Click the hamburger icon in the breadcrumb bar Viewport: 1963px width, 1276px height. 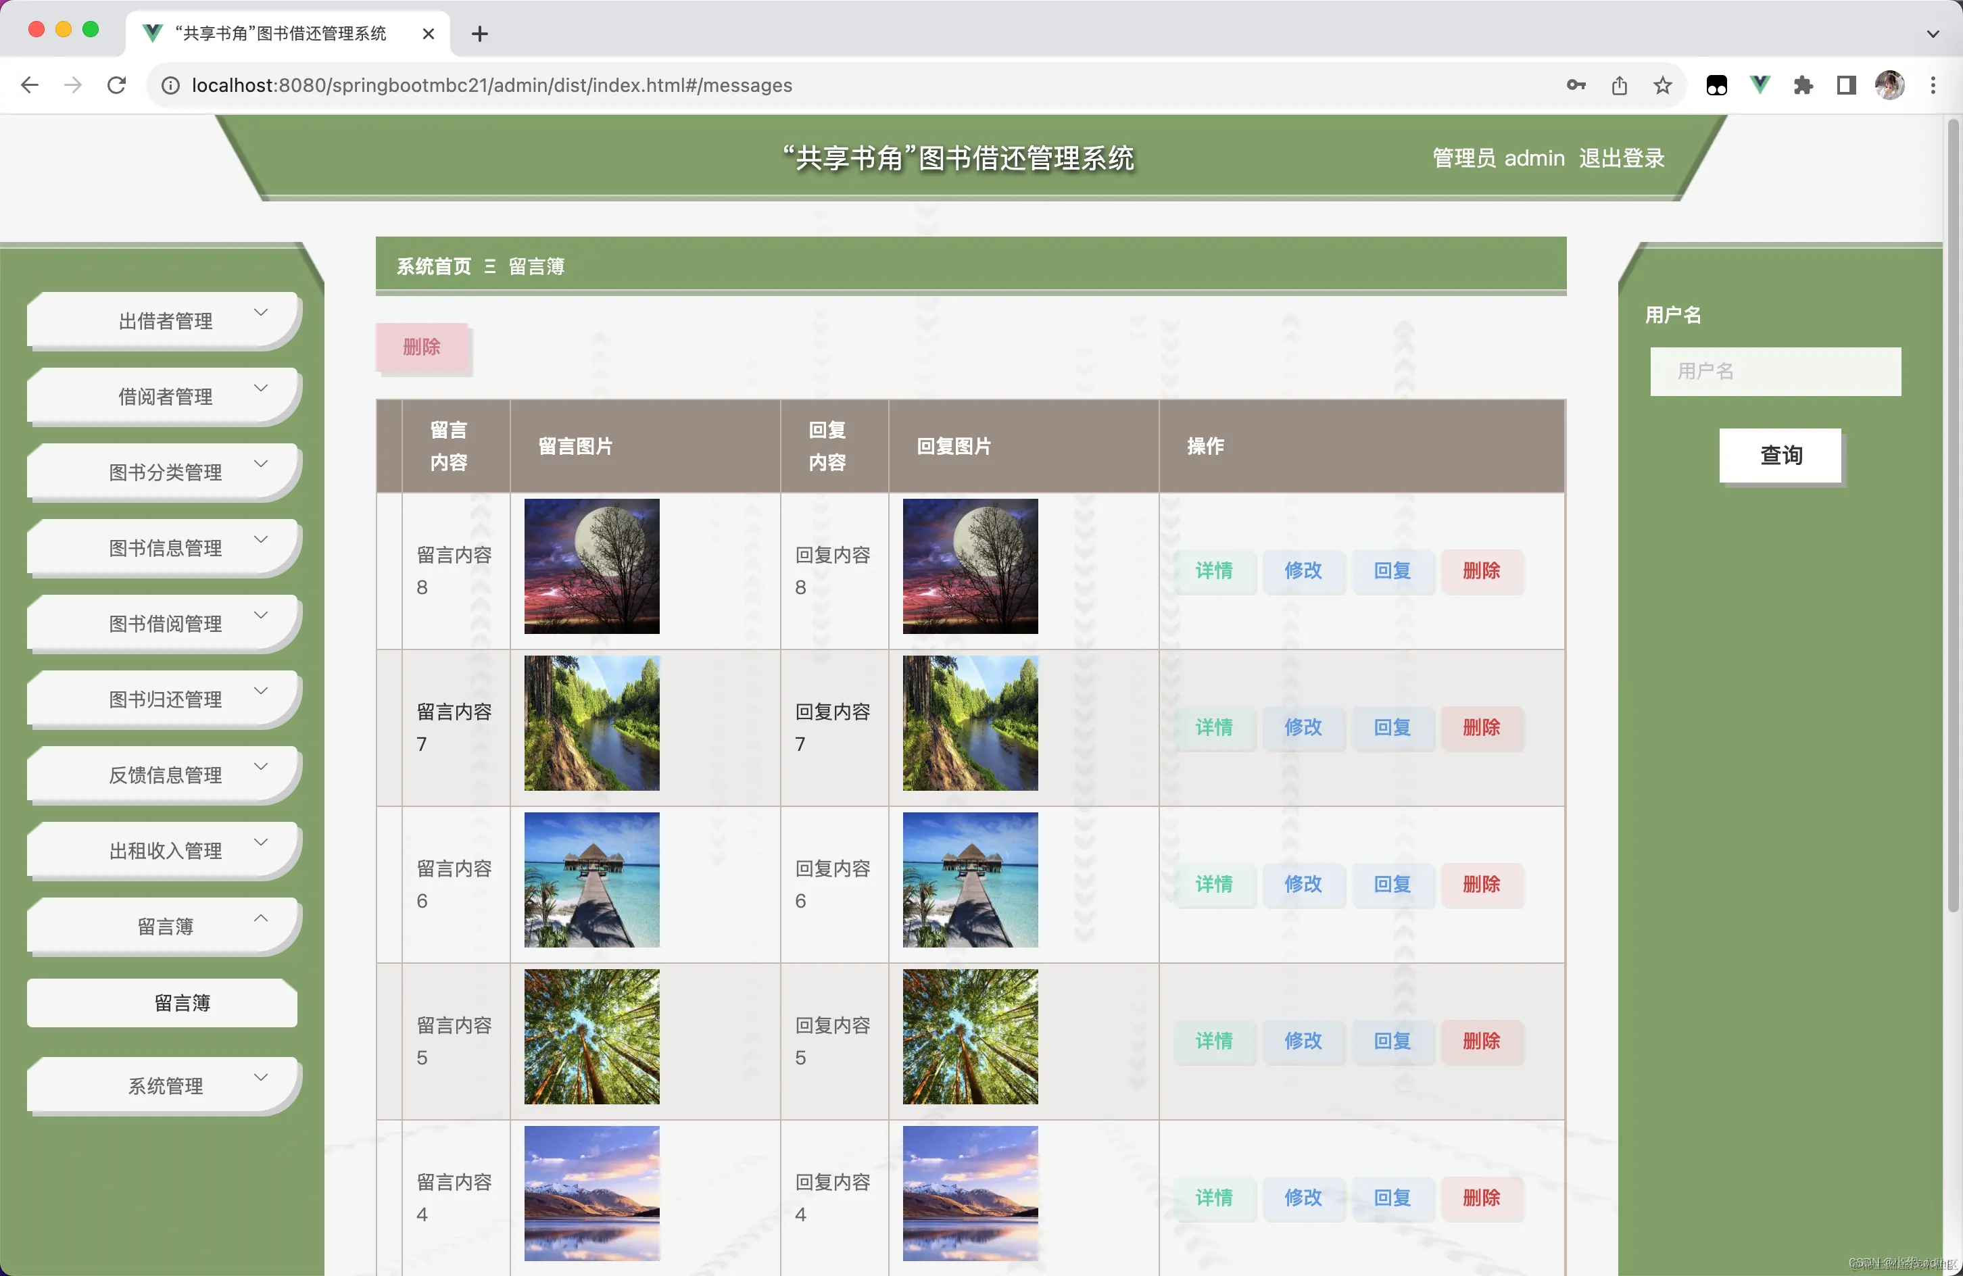click(x=490, y=266)
